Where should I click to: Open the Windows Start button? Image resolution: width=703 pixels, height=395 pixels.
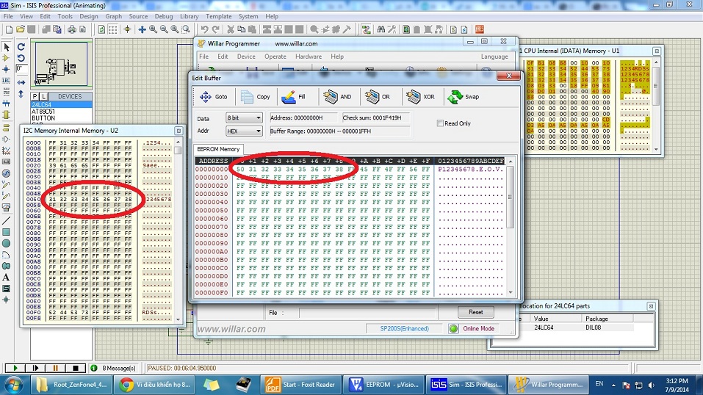point(13,385)
